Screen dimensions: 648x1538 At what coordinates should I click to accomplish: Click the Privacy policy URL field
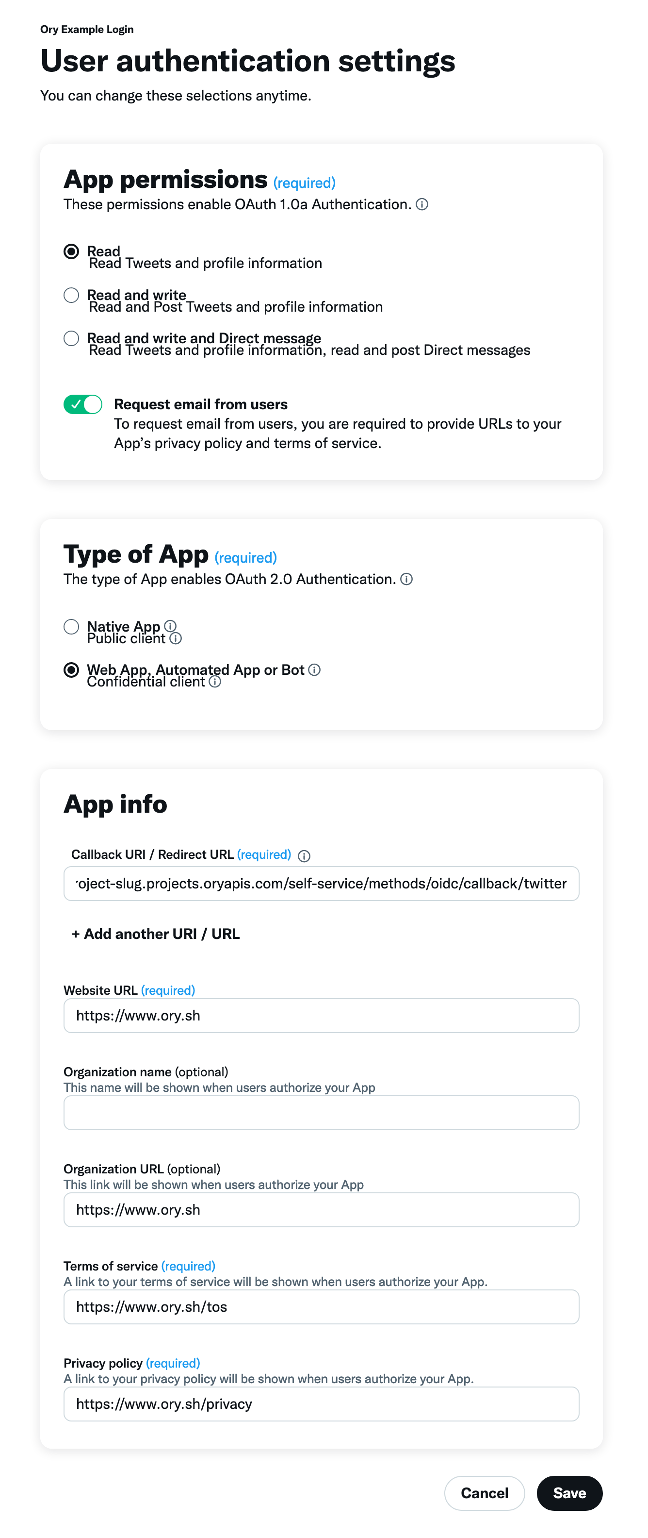pos(321,1404)
